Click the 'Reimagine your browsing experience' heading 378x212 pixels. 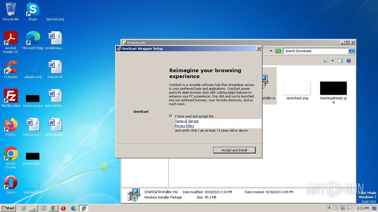click(x=205, y=73)
